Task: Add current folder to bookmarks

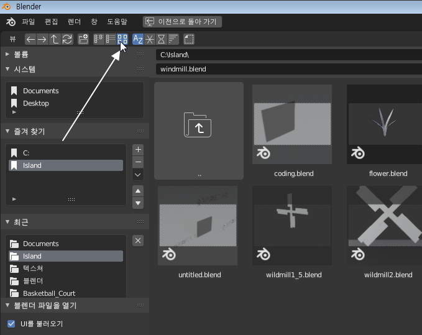Action: (138, 150)
